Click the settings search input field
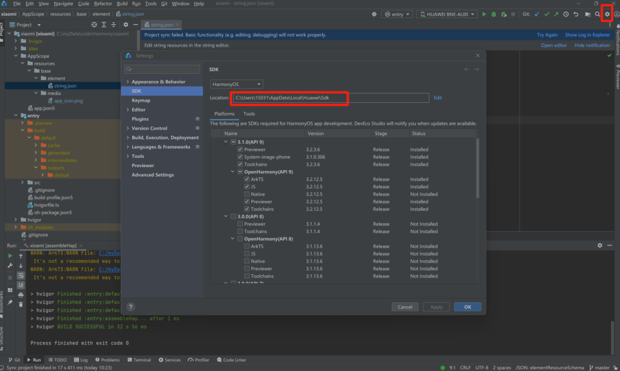Screen dimensions: 620x371 [x=163, y=70]
